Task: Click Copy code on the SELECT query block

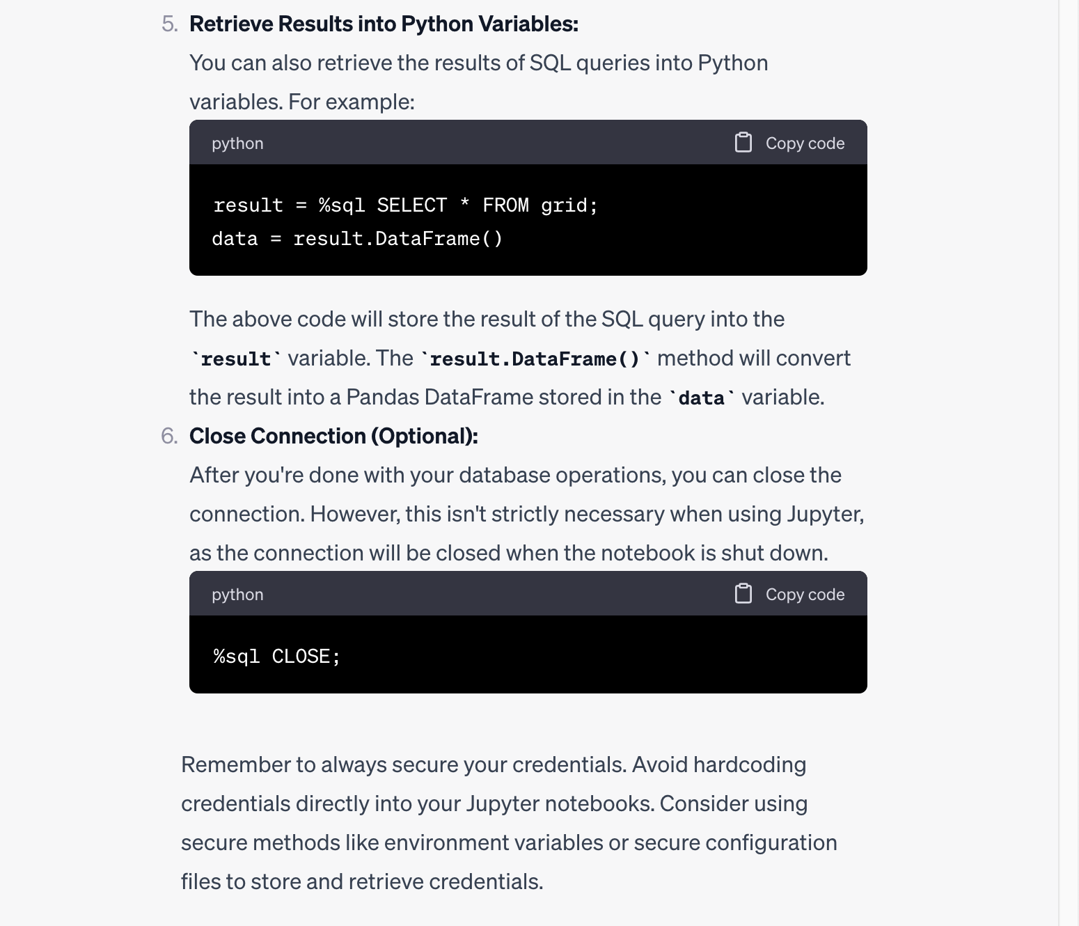Action: click(x=805, y=142)
